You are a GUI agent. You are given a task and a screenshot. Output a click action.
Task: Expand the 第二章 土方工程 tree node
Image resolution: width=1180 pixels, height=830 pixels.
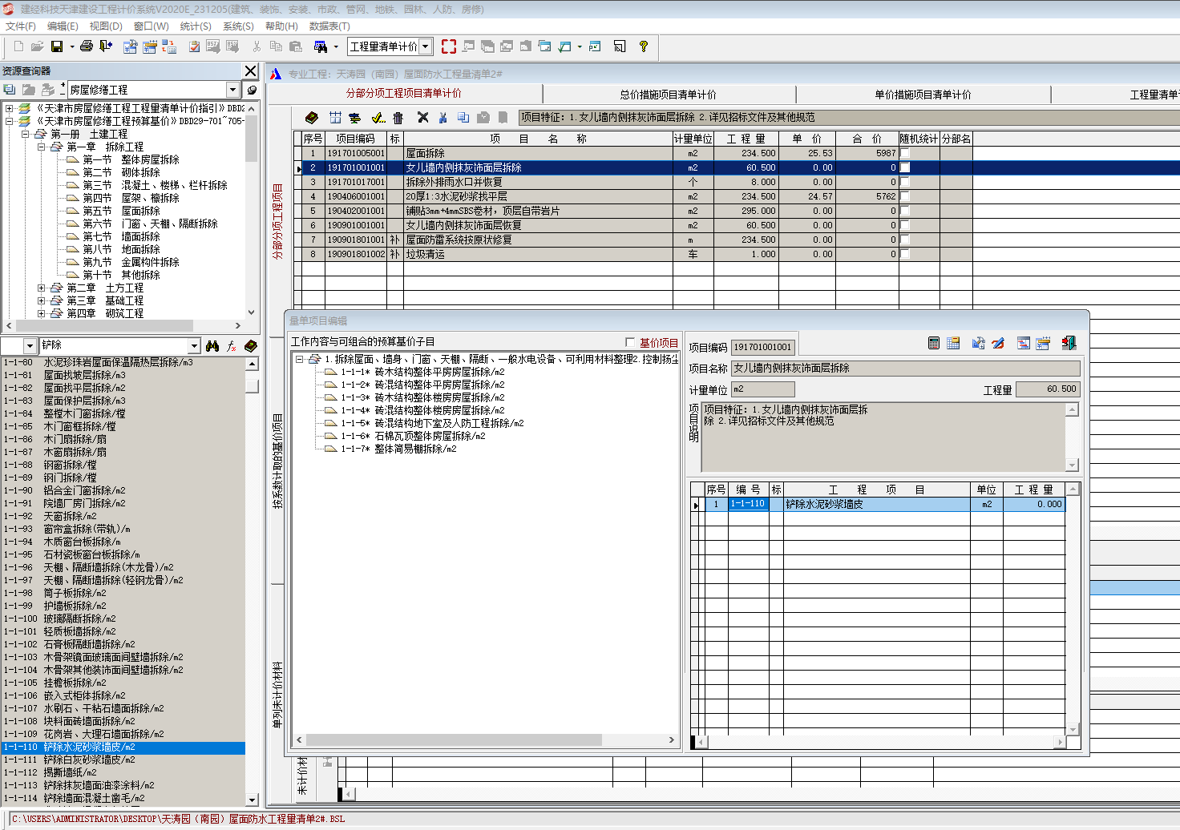pyautogui.click(x=42, y=288)
